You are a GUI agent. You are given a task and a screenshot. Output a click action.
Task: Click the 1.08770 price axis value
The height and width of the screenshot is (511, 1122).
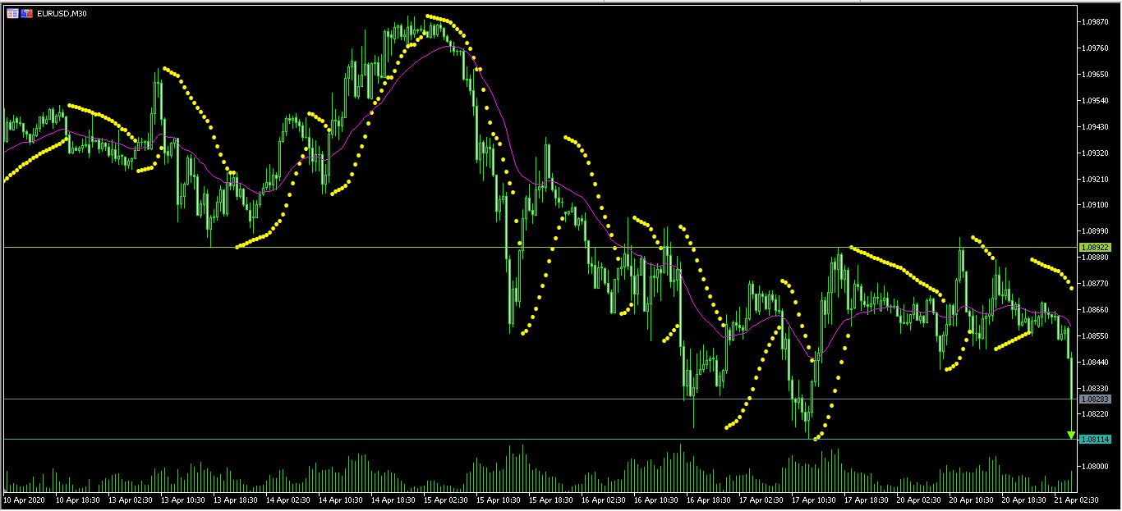[x=1096, y=283]
